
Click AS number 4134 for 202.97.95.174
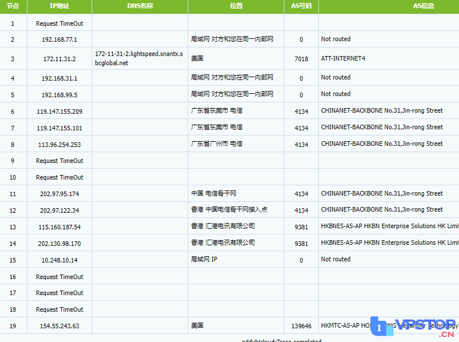[x=301, y=194]
